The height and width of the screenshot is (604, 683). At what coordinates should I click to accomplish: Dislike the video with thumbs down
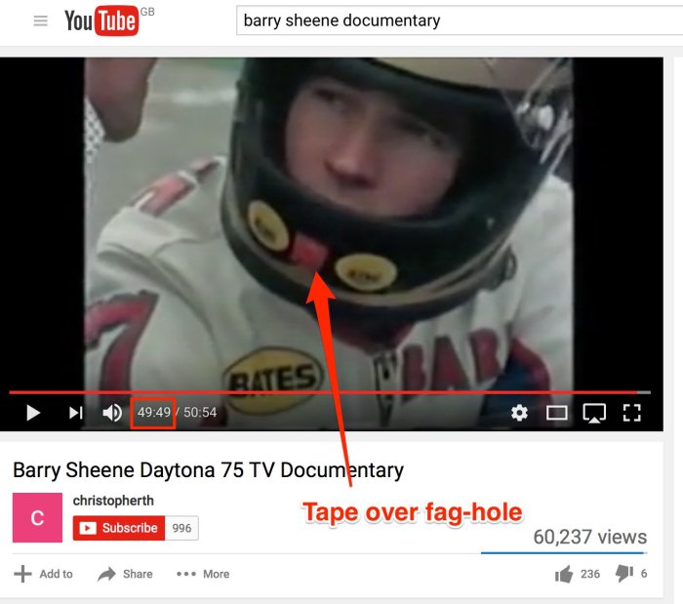[624, 574]
